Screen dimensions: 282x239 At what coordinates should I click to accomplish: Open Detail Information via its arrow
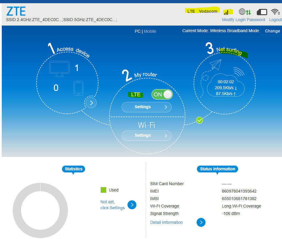pos(201,222)
